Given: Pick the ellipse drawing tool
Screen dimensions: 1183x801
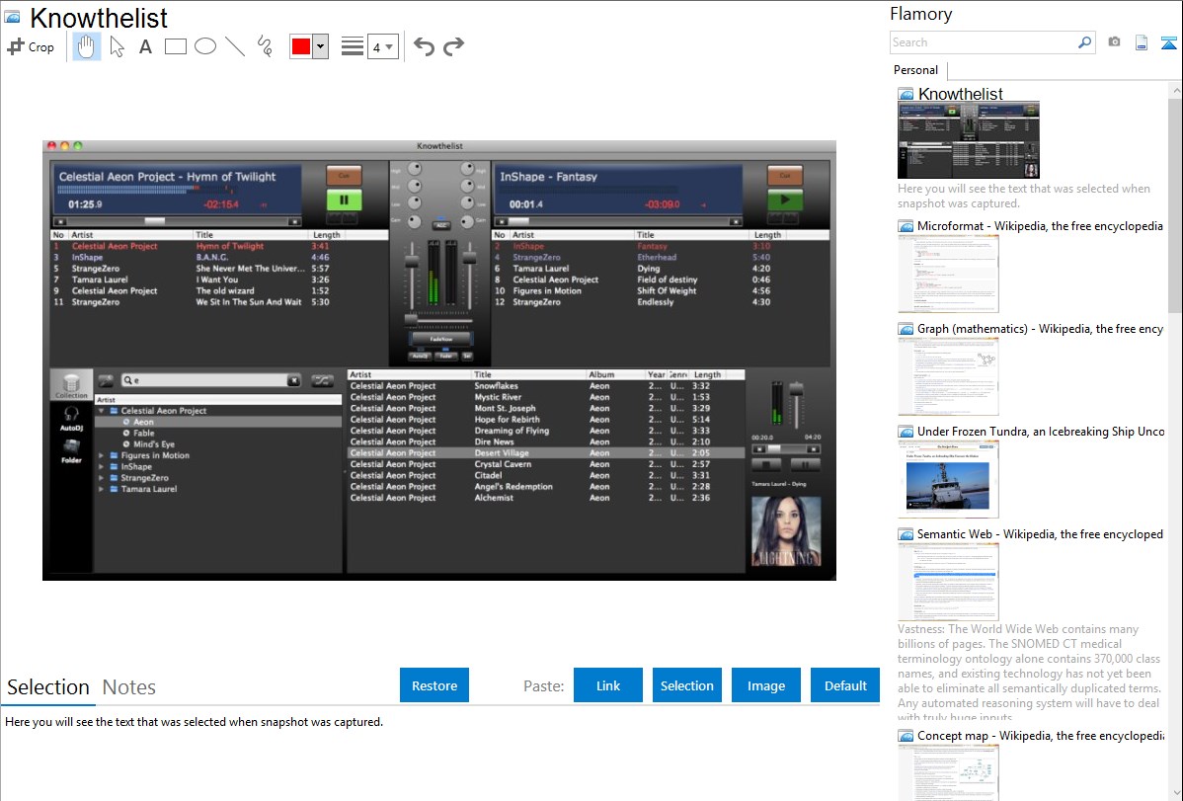Looking at the screenshot, I should tap(205, 46).
